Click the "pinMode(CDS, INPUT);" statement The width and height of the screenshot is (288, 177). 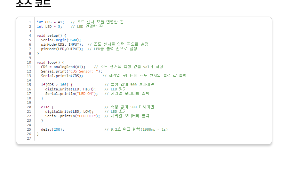pos(62,44)
